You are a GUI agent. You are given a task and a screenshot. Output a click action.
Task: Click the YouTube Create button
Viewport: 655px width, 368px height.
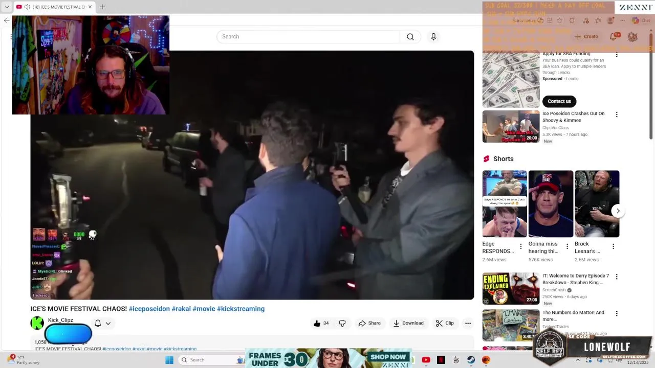[x=586, y=37]
